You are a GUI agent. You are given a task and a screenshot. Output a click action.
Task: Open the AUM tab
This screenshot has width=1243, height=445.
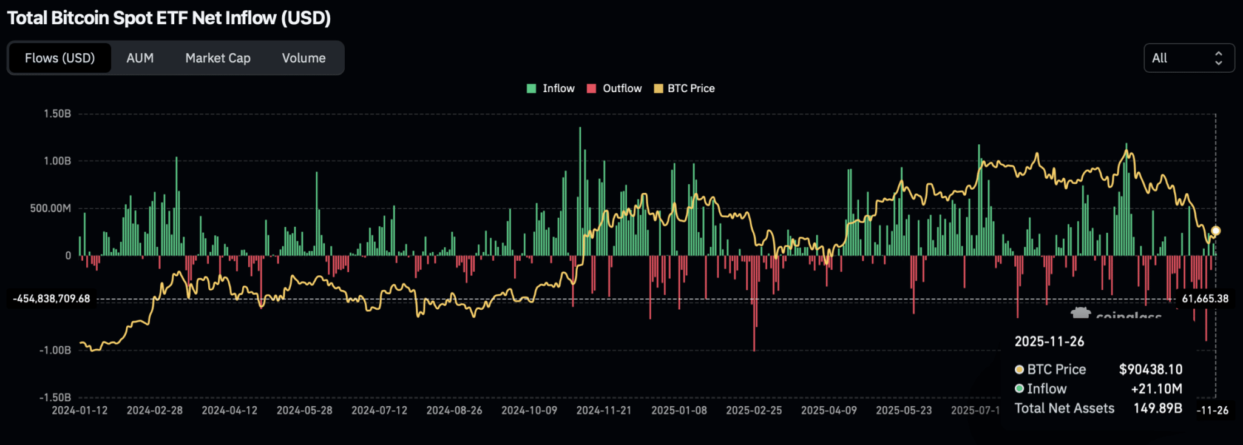140,58
